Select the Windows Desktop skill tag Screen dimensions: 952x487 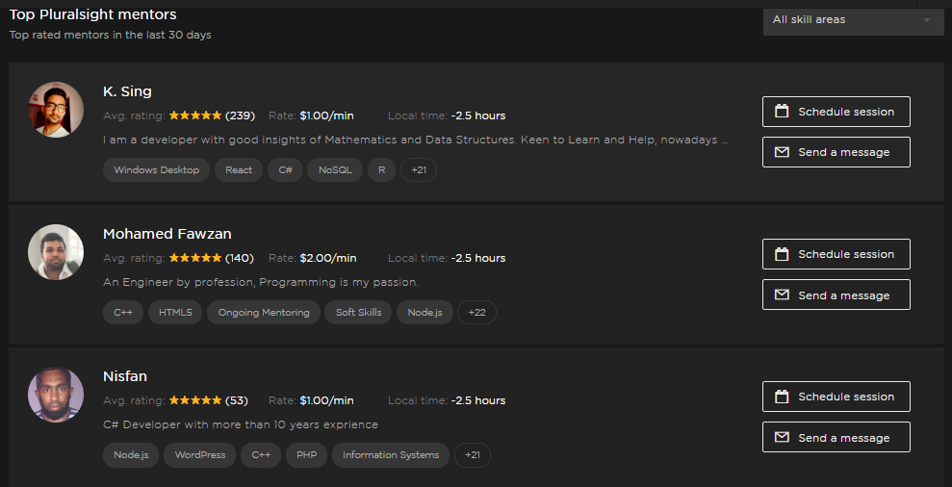click(x=157, y=170)
